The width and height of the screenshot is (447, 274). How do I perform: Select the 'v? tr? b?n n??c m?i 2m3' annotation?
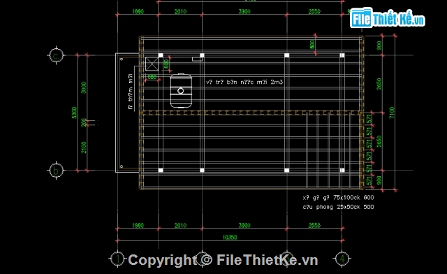point(244,82)
